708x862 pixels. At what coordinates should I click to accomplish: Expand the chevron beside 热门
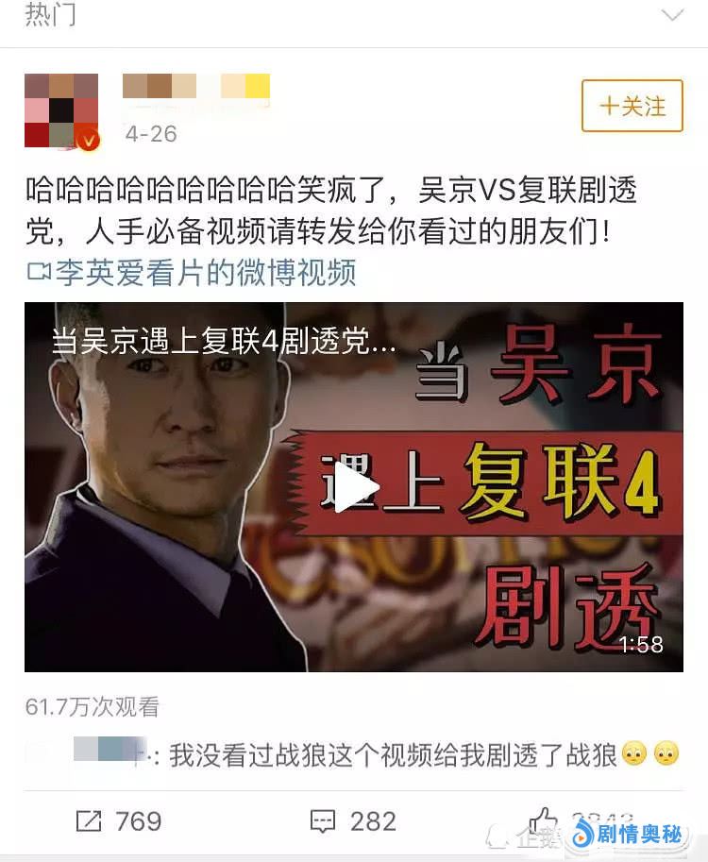click(672, 15)
